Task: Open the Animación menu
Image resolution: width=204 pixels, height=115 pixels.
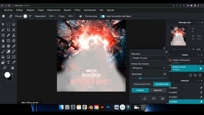Action: [x=90, y=10]
